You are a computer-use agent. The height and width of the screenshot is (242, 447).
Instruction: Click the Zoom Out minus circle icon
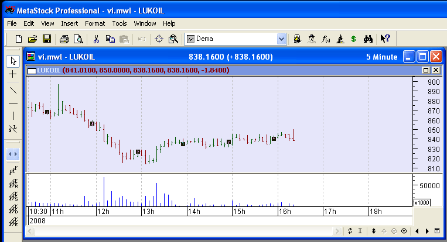coord(394,231)
